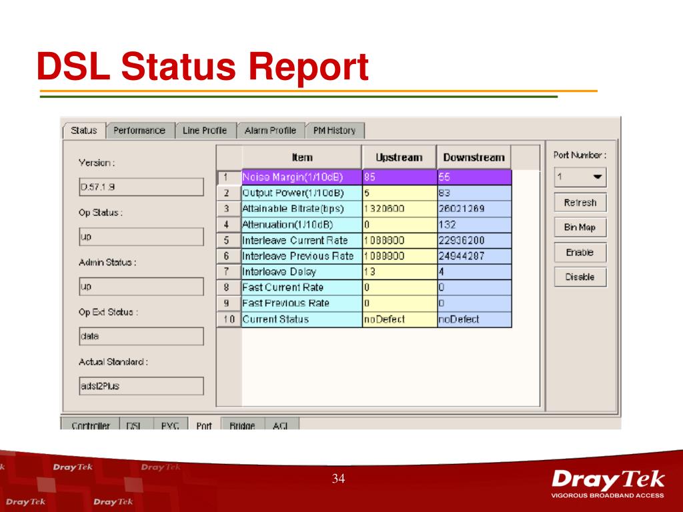This screenshot has width=683, height=512.
Task: Click the Disable button
Action: [x=580, y=277]
